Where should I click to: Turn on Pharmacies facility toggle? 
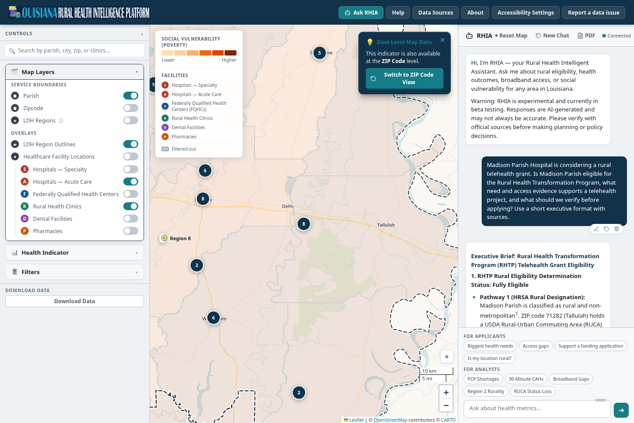(x=131, y=231)
